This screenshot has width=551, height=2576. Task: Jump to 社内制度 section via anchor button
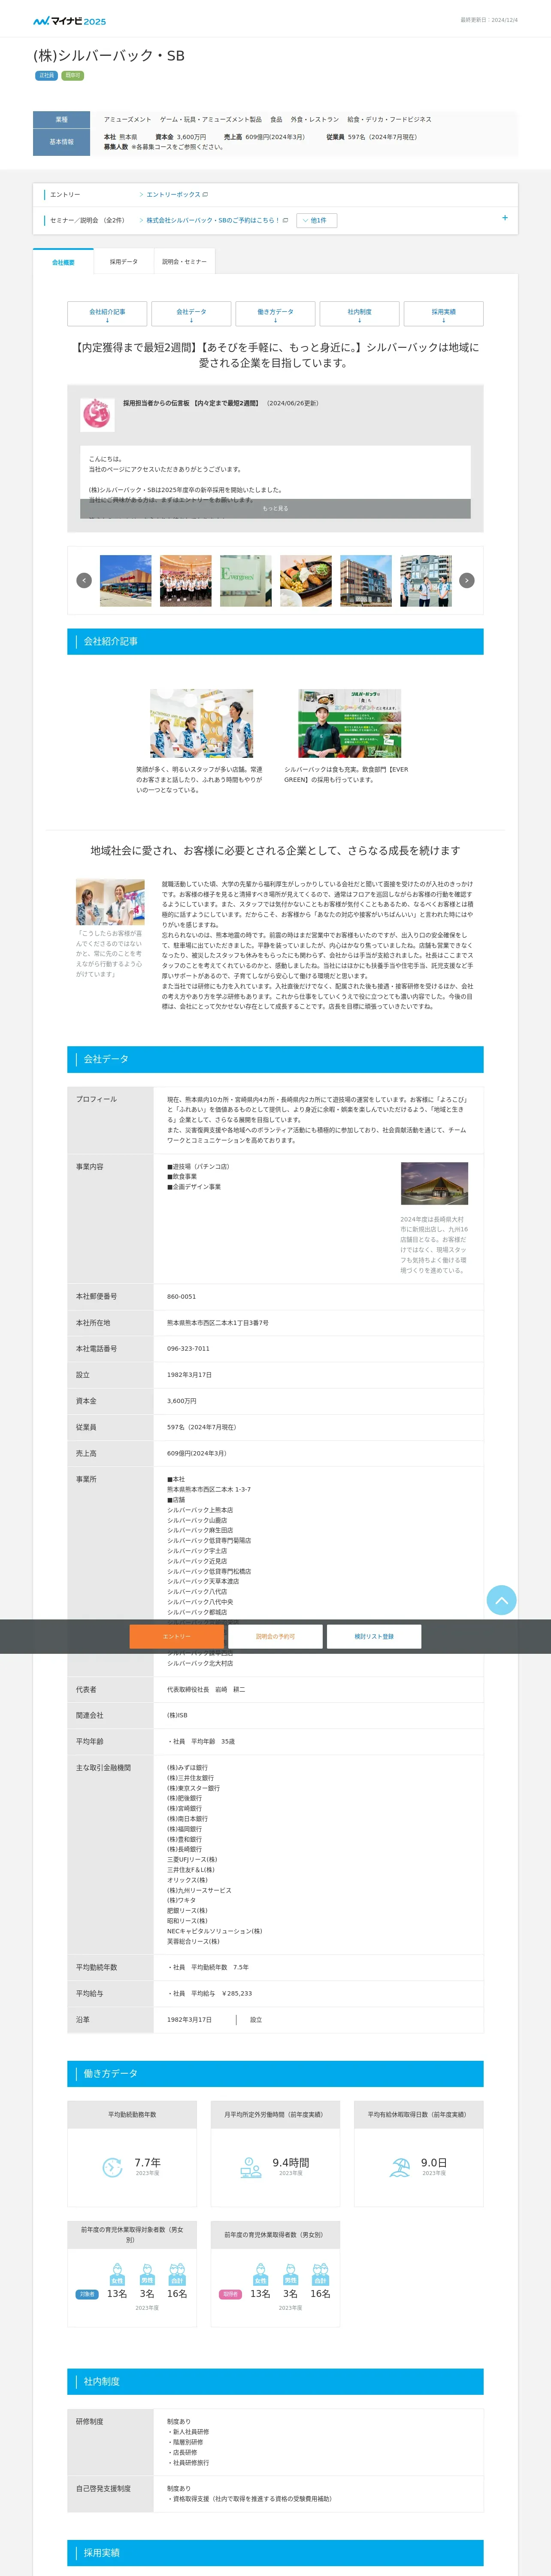click(359, 314)
